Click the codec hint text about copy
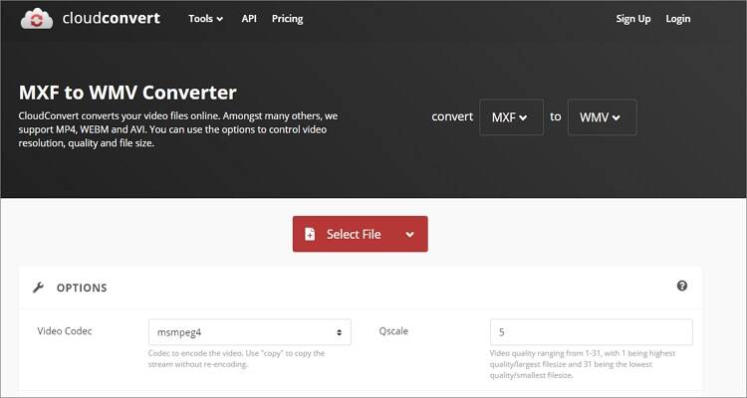This screenshot has width=747, height=398. pyautogui.click(x=236, y=359)
